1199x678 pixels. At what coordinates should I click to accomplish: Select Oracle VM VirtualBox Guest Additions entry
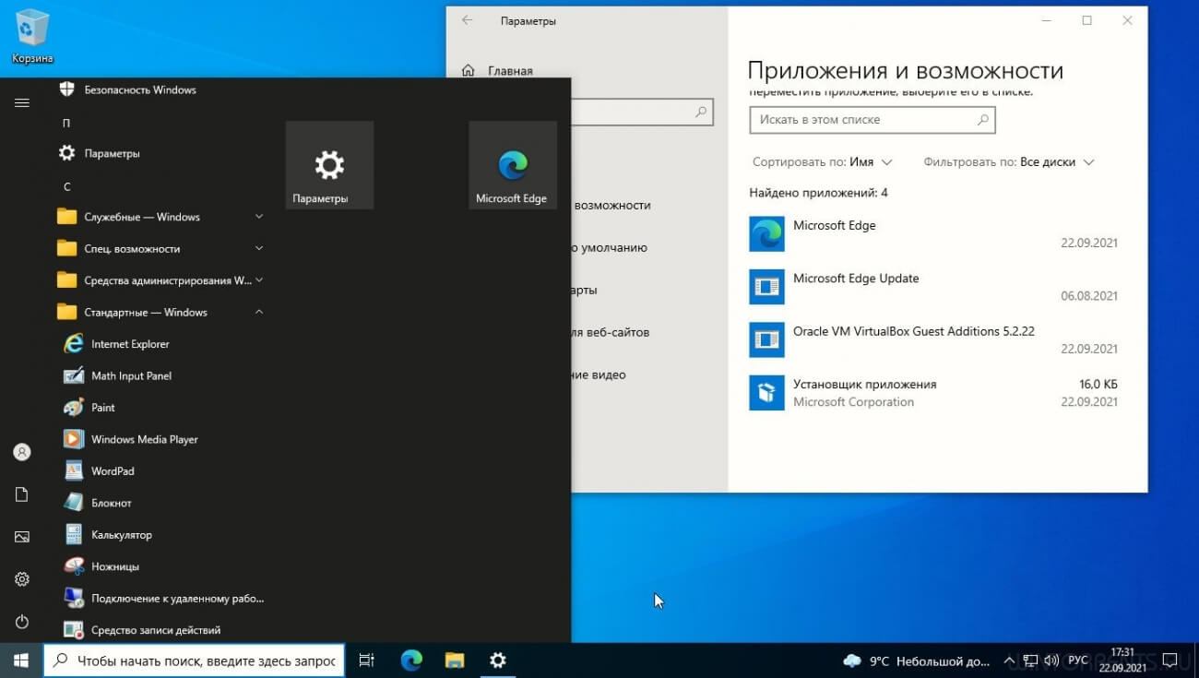click(933, 340)
